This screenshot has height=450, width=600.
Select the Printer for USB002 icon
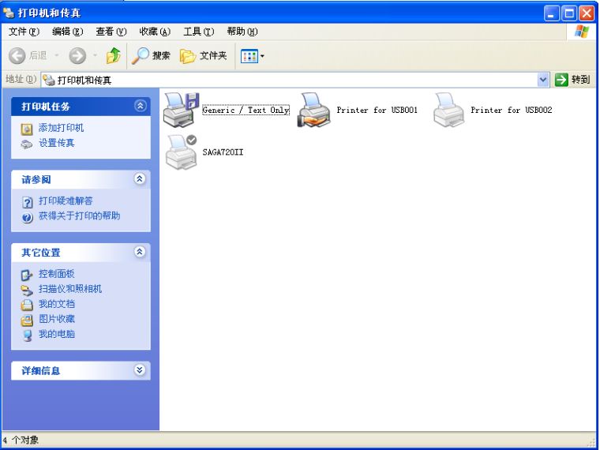point(448,110)
